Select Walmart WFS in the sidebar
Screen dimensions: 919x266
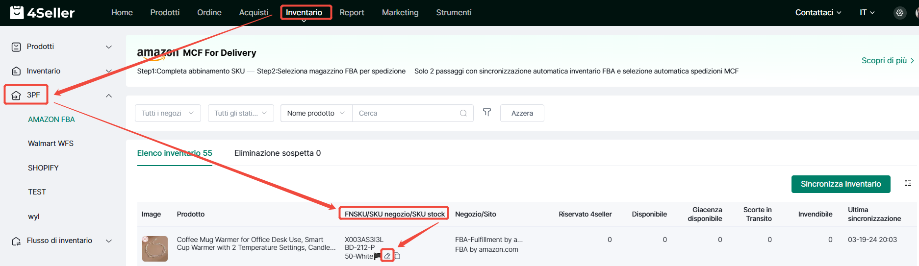(x=51, y=144)
